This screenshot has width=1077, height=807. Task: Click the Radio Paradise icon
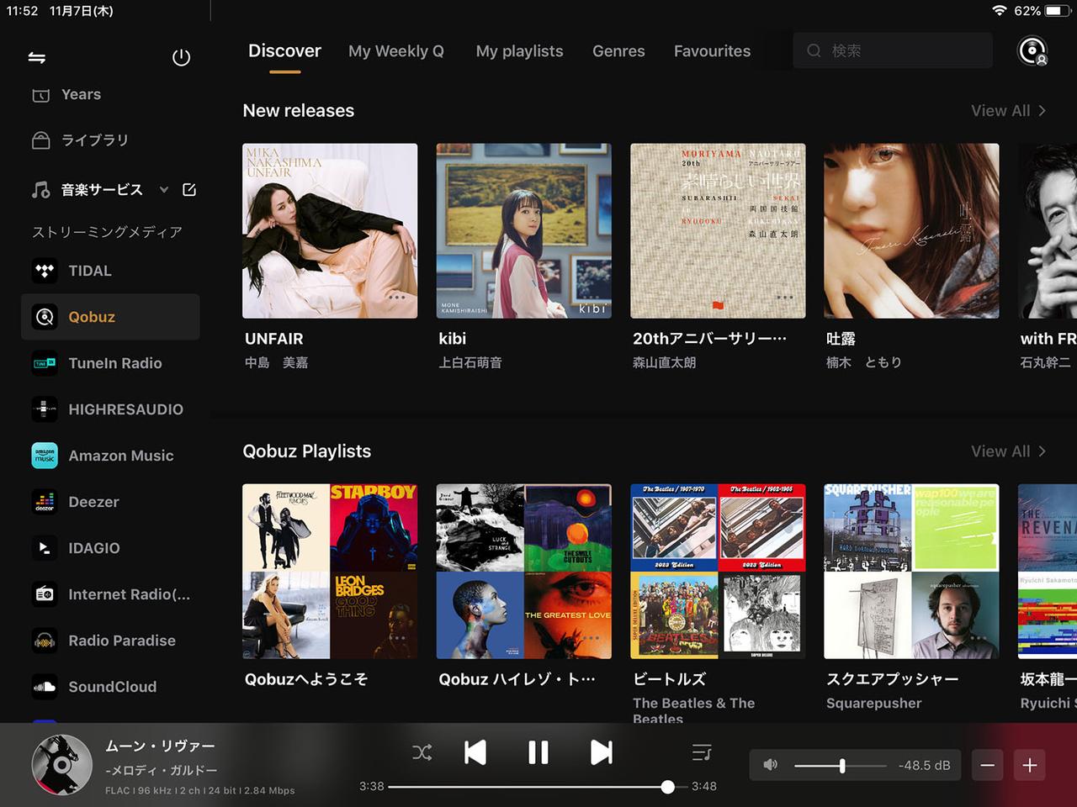(44, 640)
